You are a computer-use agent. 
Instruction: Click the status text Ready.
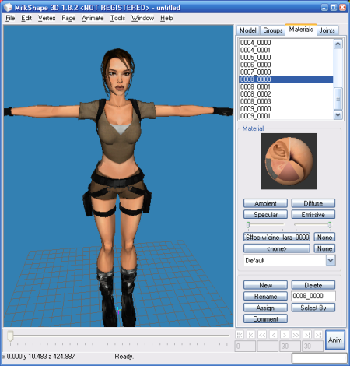pos(124,357)
